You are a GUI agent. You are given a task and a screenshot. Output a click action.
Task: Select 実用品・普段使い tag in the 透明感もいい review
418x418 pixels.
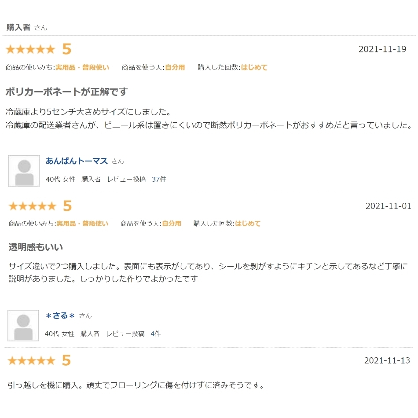(x=82, y=224)
